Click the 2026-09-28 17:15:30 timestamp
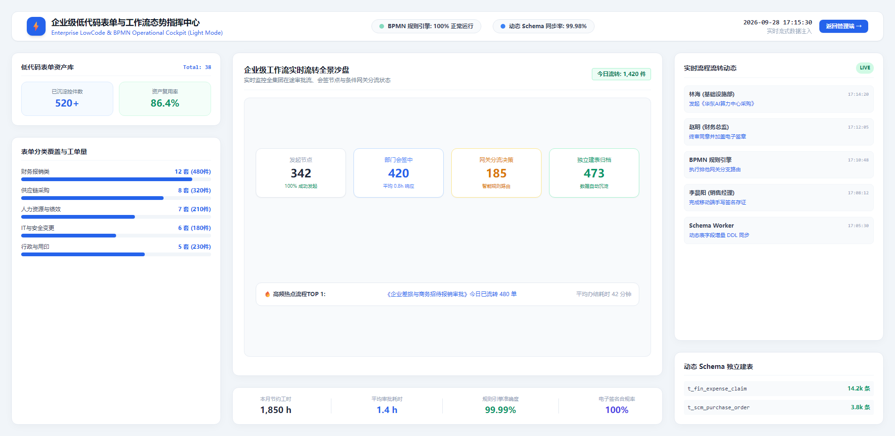Image resolution: width=895 pixels, height=436 pixels. [777, 23]
